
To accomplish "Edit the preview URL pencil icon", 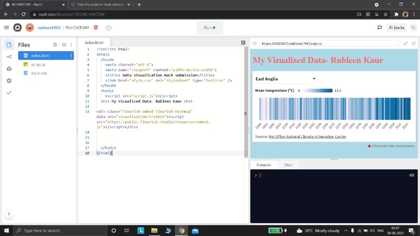I will coord(405,43).
